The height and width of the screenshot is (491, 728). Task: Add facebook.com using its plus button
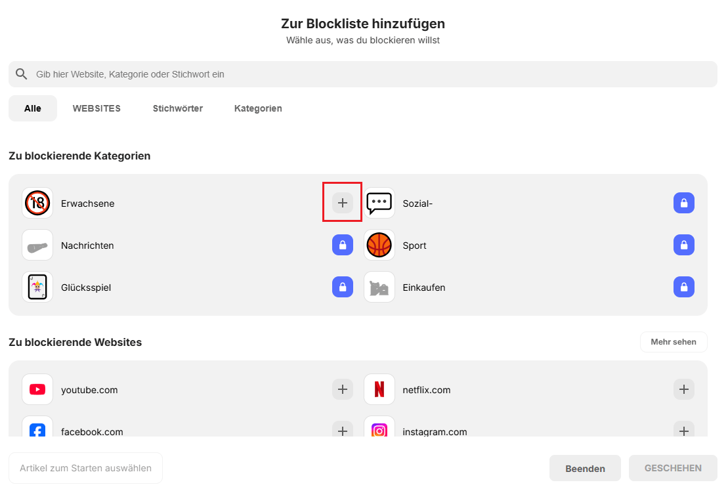(x=342, y=431)
